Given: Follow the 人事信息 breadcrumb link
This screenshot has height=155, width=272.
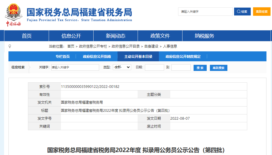Looking at the screenshot, I should tap(170, 46).
